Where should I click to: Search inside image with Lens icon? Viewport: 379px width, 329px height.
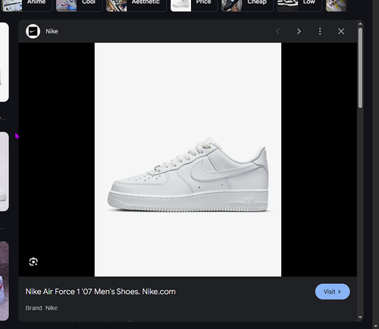coord(33,261)
